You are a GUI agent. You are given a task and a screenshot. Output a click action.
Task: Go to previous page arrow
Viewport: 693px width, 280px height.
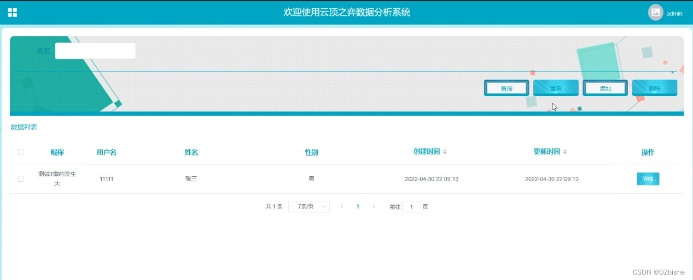[x=342, y=206]
